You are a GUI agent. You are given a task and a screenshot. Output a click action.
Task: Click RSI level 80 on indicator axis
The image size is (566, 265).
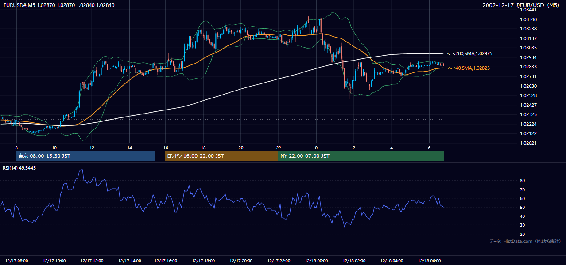523,181
